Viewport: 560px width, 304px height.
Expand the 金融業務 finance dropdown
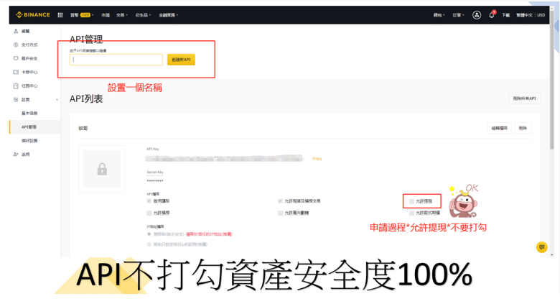(169, 15)
